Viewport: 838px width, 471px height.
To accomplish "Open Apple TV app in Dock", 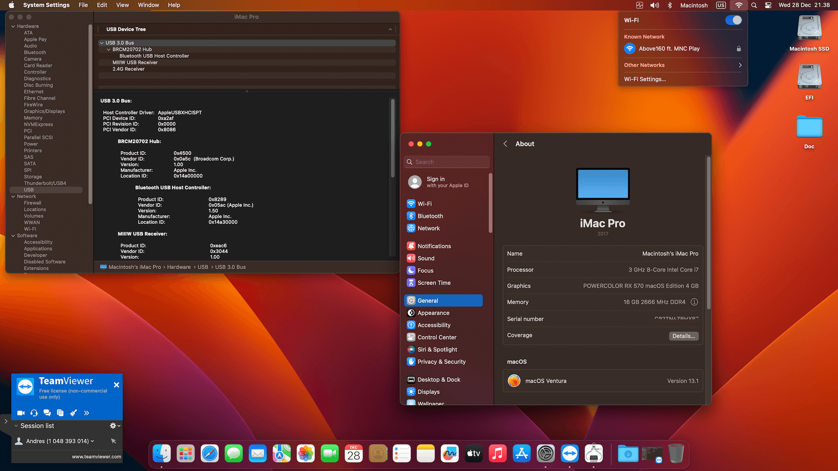I will point(474,454).
